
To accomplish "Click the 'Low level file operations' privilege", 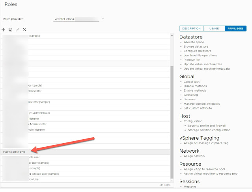I will tap(200, 55).
